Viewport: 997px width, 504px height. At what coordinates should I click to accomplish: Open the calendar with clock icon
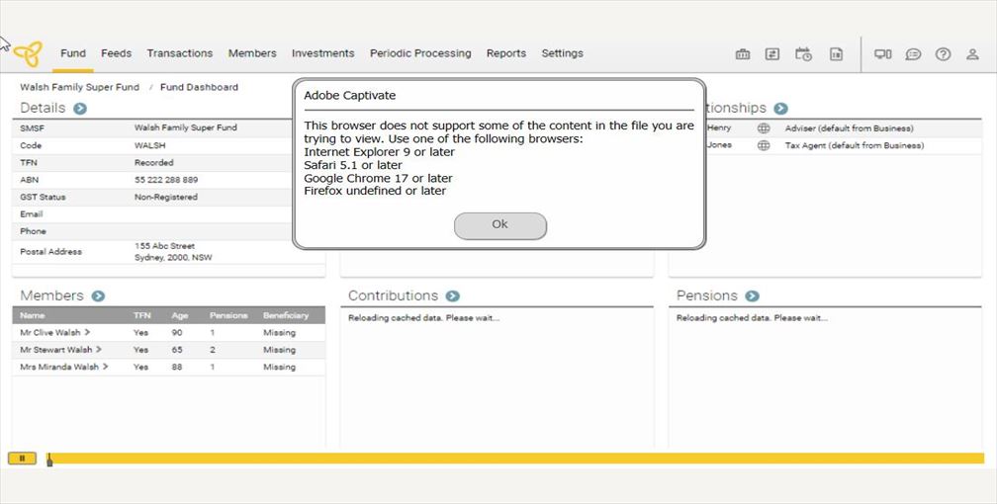tap(804, 54)
